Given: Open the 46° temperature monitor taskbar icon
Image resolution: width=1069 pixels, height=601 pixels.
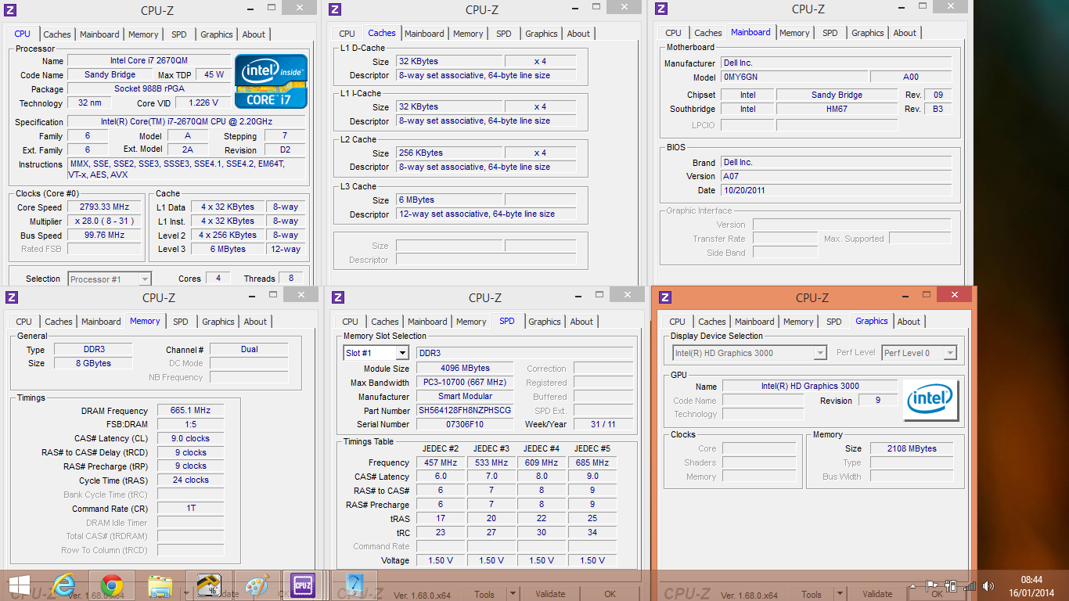Looking at the screenshot, I should [x=208, y=585].
